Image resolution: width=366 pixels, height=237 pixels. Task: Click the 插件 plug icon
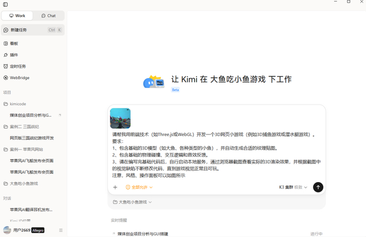pyautogui.click(x=6, y=55)
